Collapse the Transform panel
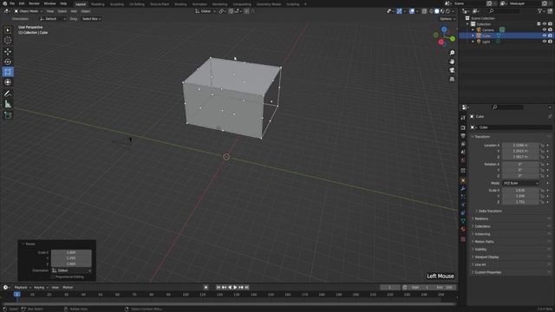The image size is (555, 312). [x=482, y=137]
